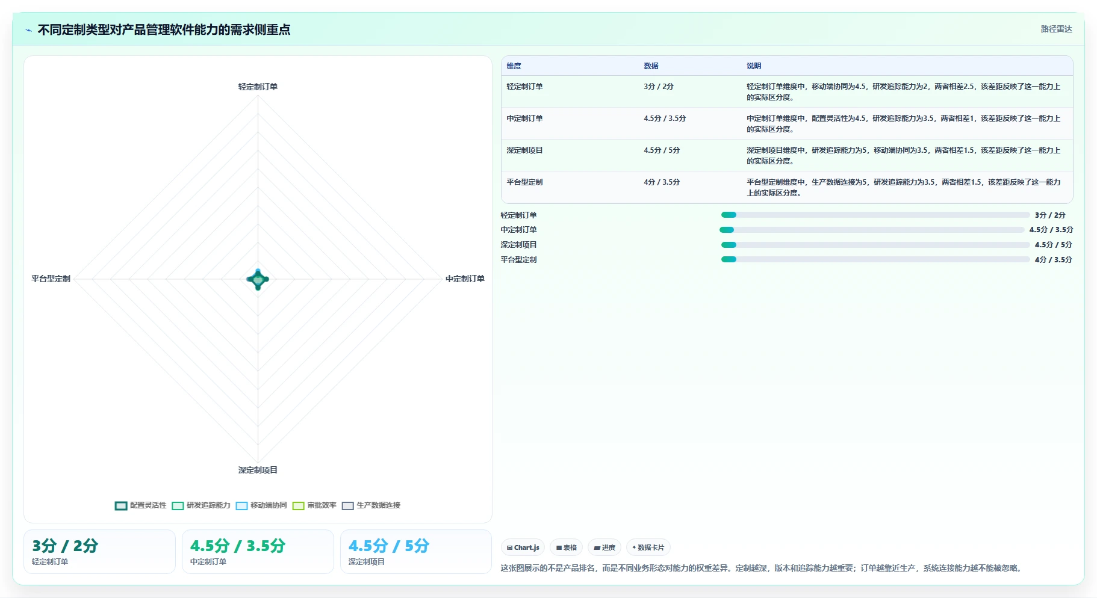
Task: Click the 4.5分 / 3.5分 中定制订单 data card
Action: (x=258, y=552)
